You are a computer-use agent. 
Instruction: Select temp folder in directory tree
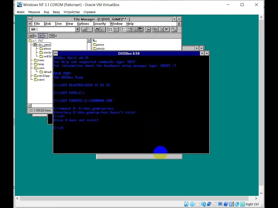tap(39, 64)
